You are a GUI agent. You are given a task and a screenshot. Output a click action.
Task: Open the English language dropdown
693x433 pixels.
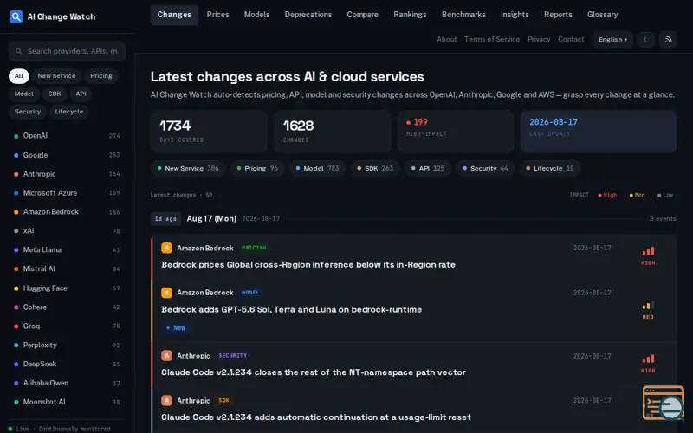(612, 39)
